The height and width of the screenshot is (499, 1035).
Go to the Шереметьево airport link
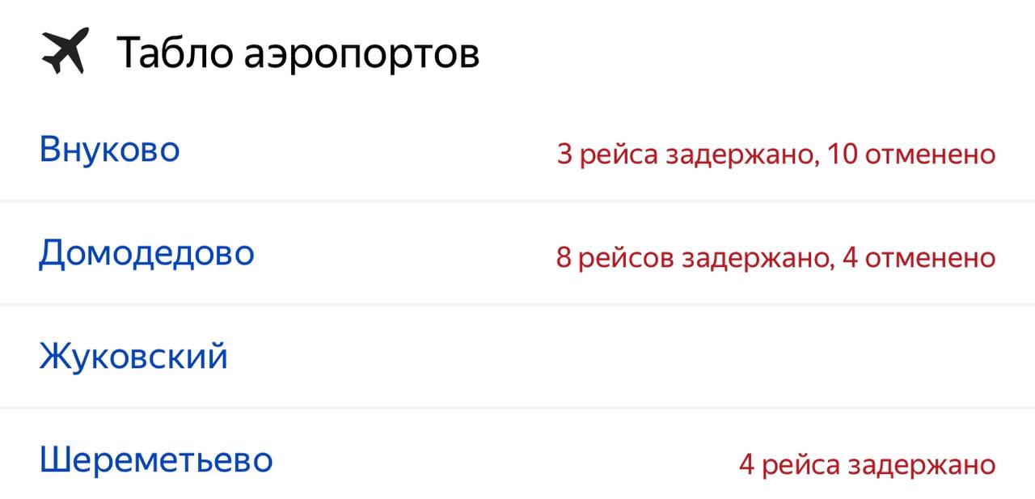pyautogui.click(x=156, y=460)
